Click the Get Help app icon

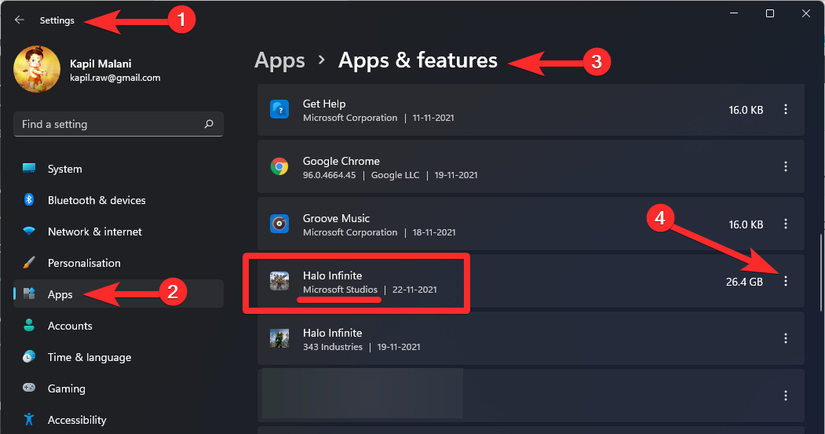(x=279, y=110)
